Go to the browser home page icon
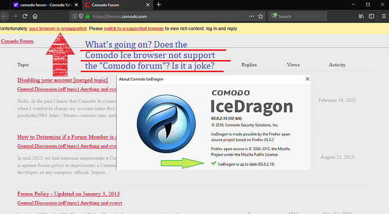389x214 pixels. point(35,16)
